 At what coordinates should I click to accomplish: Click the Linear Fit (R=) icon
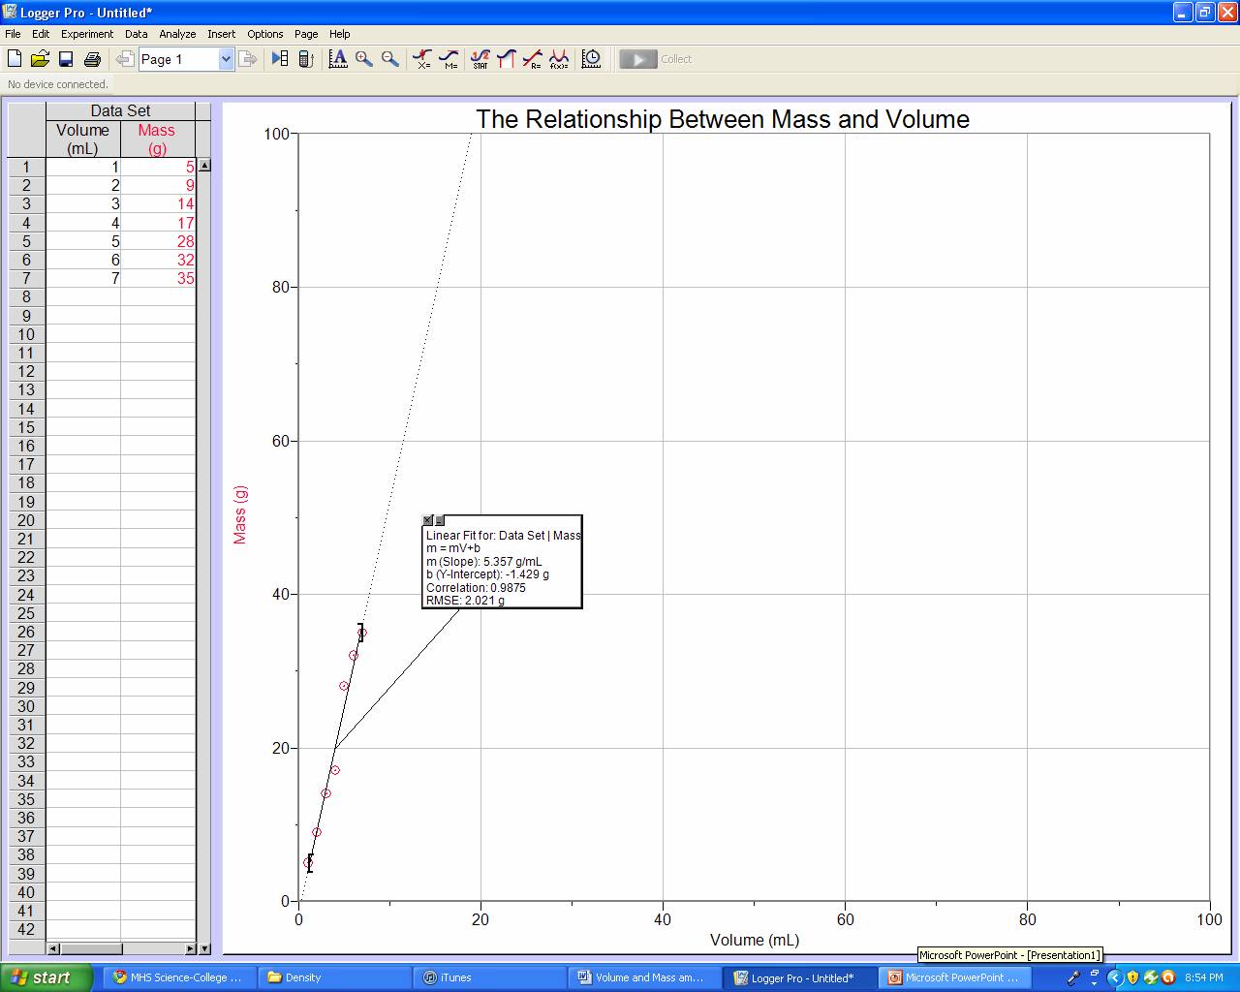click(532, 59)
